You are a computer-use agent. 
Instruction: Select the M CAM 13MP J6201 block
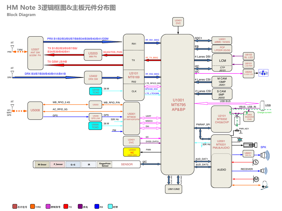pyautogui.click(x=222, y=82)
